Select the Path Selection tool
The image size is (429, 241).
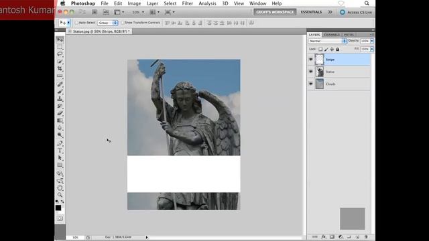point(60,158)
